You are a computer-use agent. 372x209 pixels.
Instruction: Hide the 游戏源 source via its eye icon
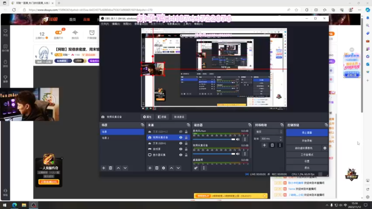tap(181, 149)
